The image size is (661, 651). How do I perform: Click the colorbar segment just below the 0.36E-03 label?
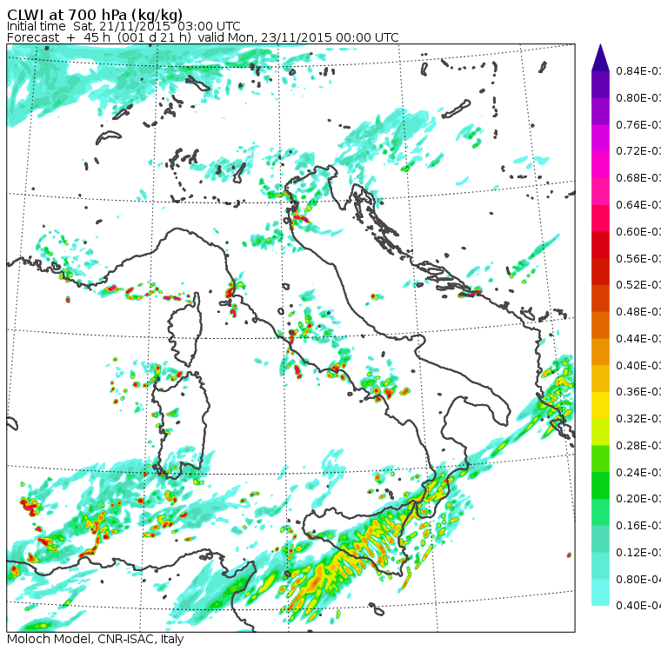tap(600, 405)
